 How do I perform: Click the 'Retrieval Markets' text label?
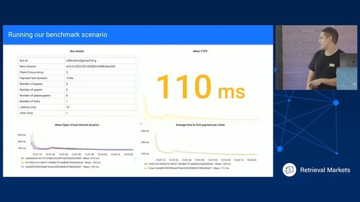click(325, 170)
